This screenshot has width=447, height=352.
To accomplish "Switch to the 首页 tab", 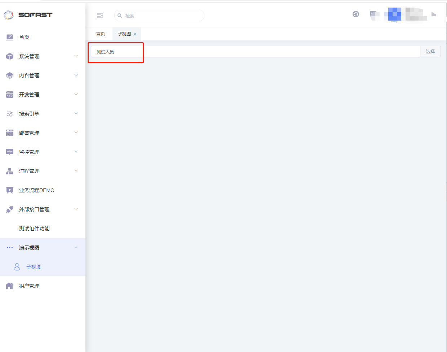I will pyautogui.click(x=101, y=34).
